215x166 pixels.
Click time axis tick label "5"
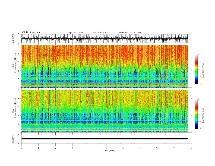[x=106, y=148]
